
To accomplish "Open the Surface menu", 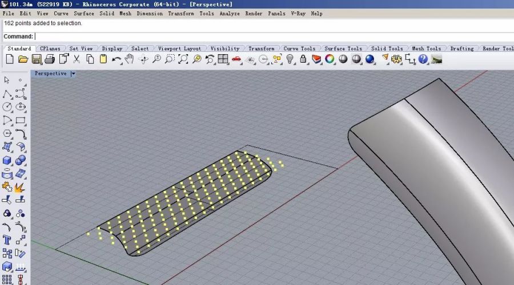I will coord(84,13).
